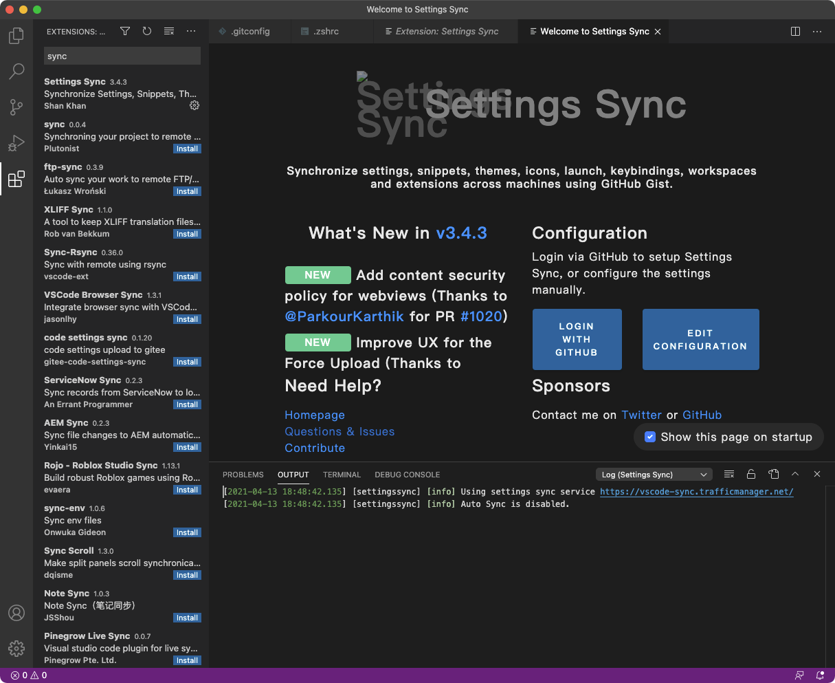This screenshot has width=835, height=683.
Task: Install the Pinegrow Live Sync extension
Action: click(187, 660)
